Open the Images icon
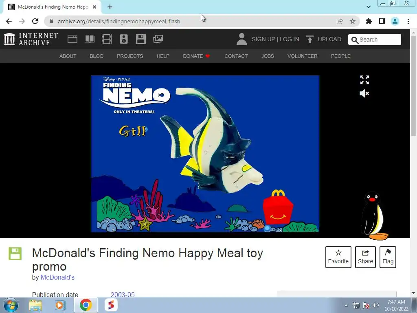Viewport: 417px width, 313px height. click(x=158, y=39)
